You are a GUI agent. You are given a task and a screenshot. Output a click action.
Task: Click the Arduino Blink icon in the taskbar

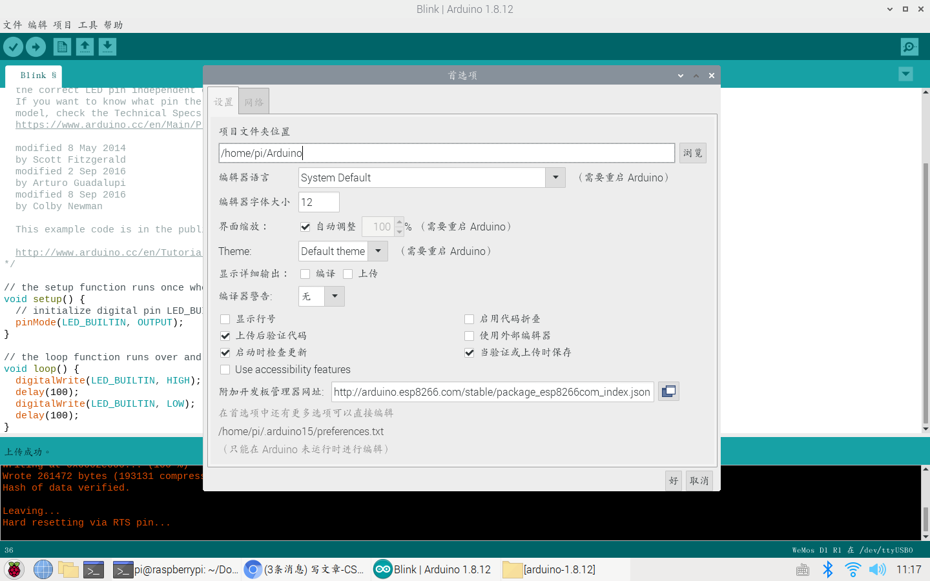tap(433, 569)
